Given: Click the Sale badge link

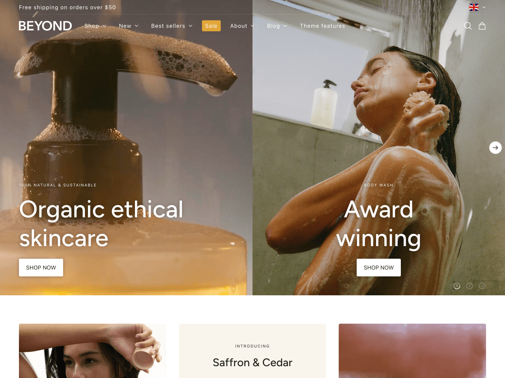Looking at the screenshot, I should tap(211, 26).
